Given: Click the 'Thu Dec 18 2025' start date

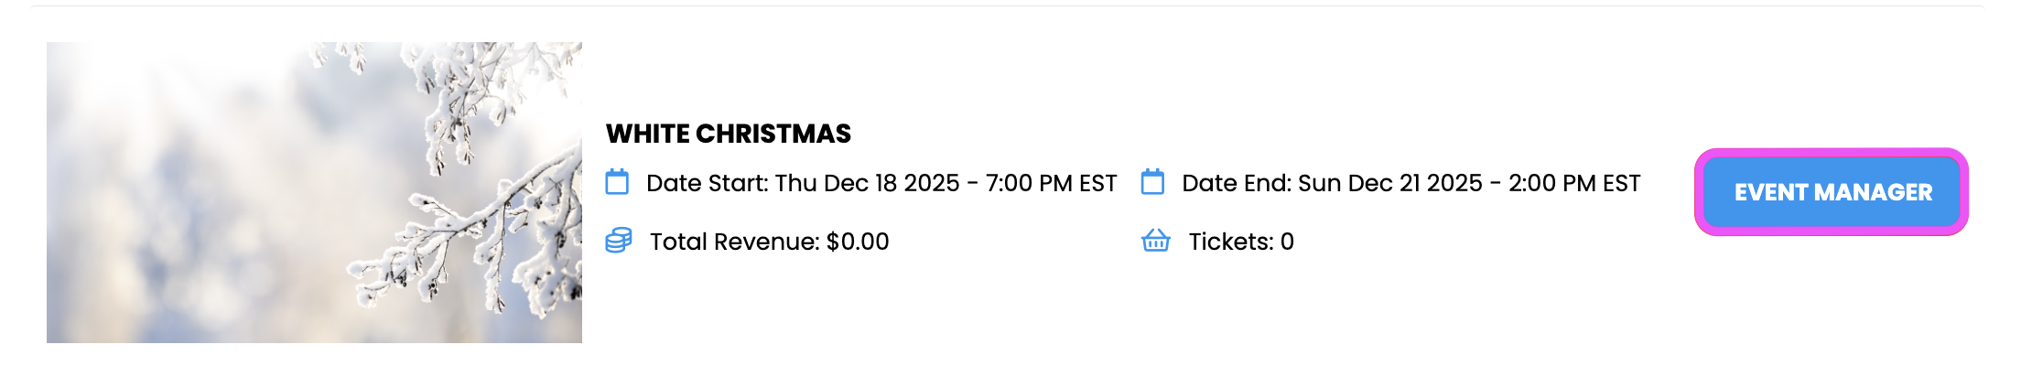Looking at the screenshot, I should 867,183.
